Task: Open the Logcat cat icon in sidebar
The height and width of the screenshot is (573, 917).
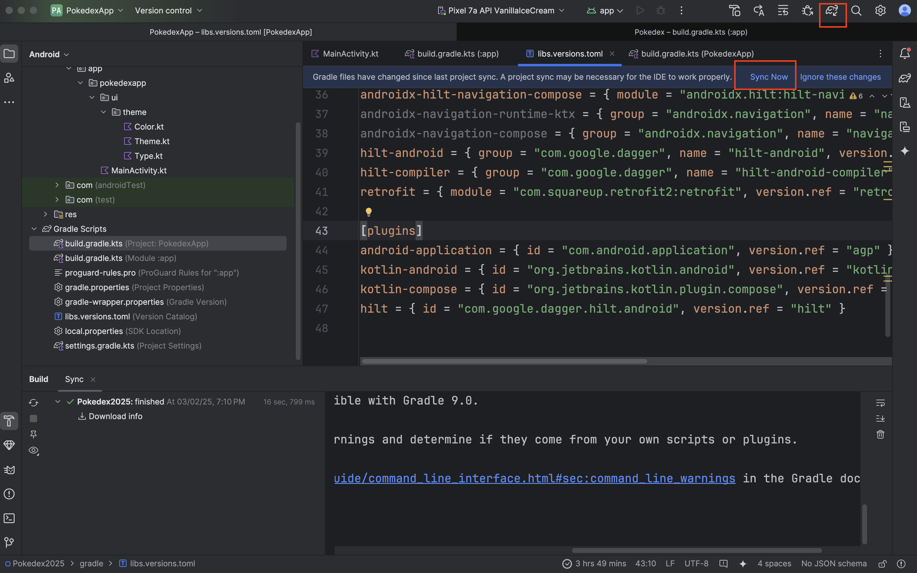Action: pyautogui.click(x=9, y=470)
